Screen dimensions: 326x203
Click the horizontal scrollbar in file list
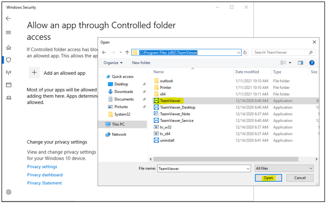(226, 159)
